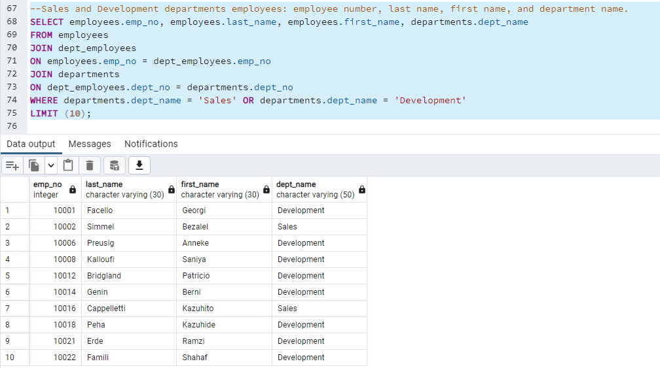This screenshot has width=660, height=368.
Task: Click the cell containing Erde
Action: [129, 342]
